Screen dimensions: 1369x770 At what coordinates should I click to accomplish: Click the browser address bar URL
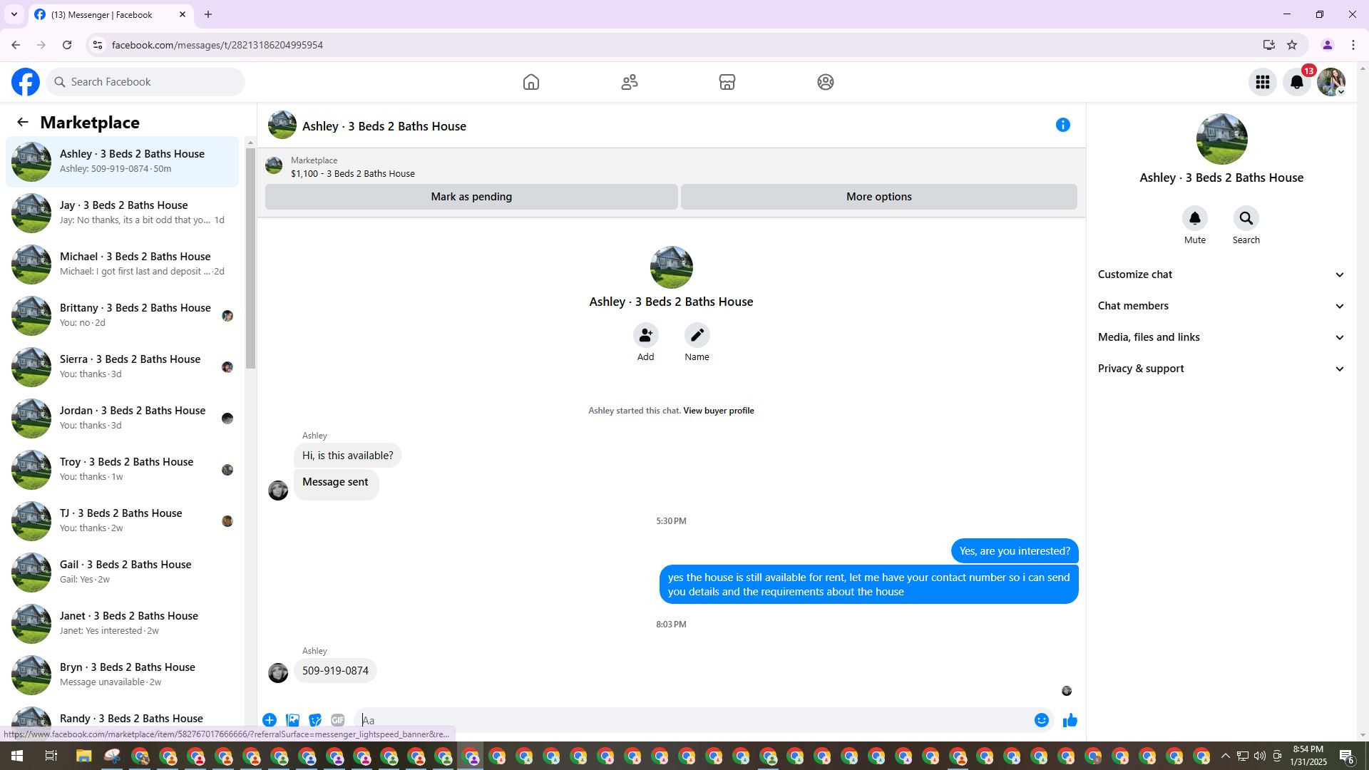217,45
